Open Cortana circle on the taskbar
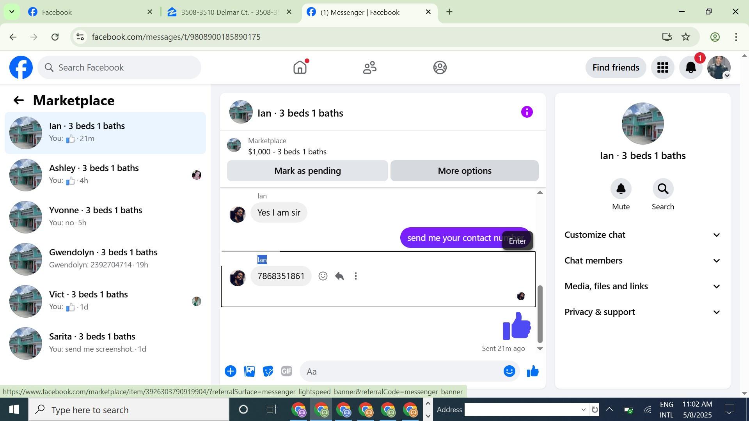The height and width of the screenshot is (421, 749). (x=243, y=409)
